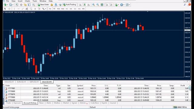Expand the New Chart dropdown arrow

(7, 5)
